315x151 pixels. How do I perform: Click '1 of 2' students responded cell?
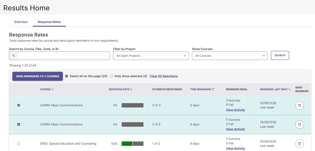click(x=156, y=144)
